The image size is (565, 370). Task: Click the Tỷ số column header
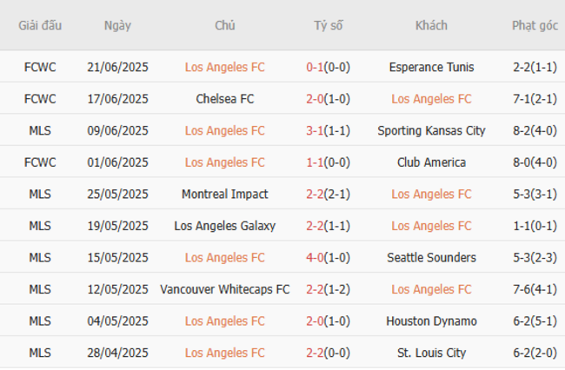coord(328,26)
